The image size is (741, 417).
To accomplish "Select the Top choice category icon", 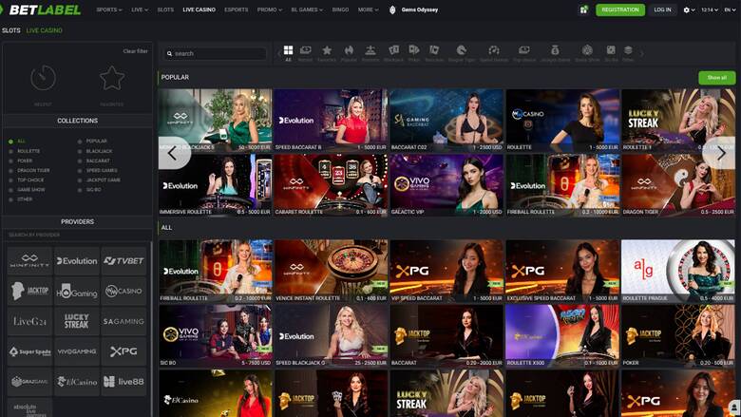I will pyautogui.click(x=523, y=50).
